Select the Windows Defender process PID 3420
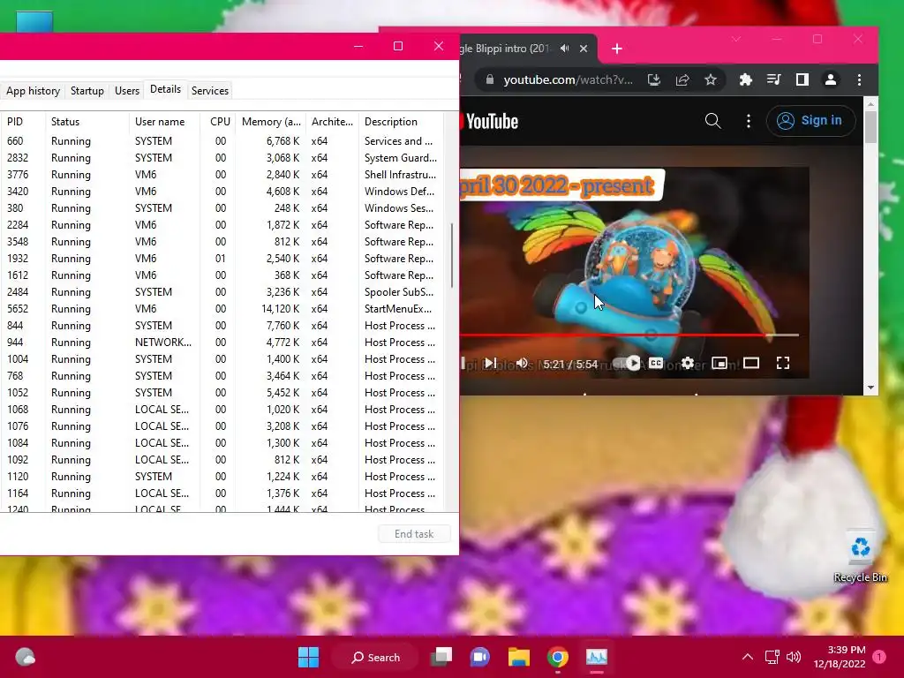The image size is (904, 678). point(222,191)
